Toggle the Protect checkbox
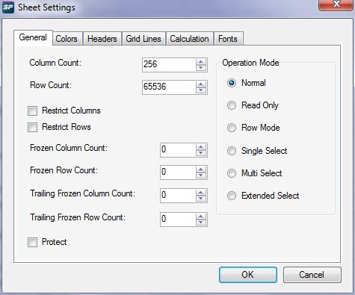 (x=32, y=242)
